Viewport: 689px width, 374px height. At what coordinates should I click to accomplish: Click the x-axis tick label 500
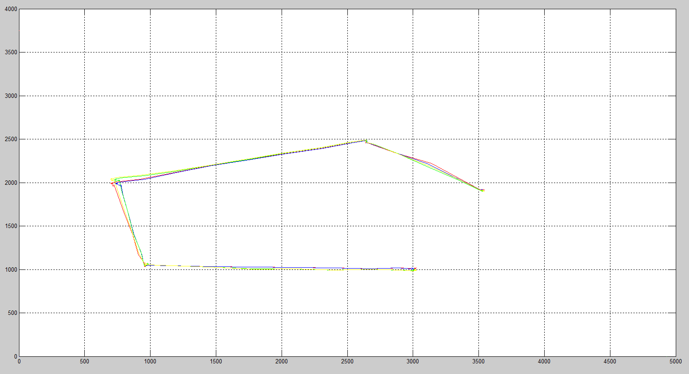click(84, 362)
